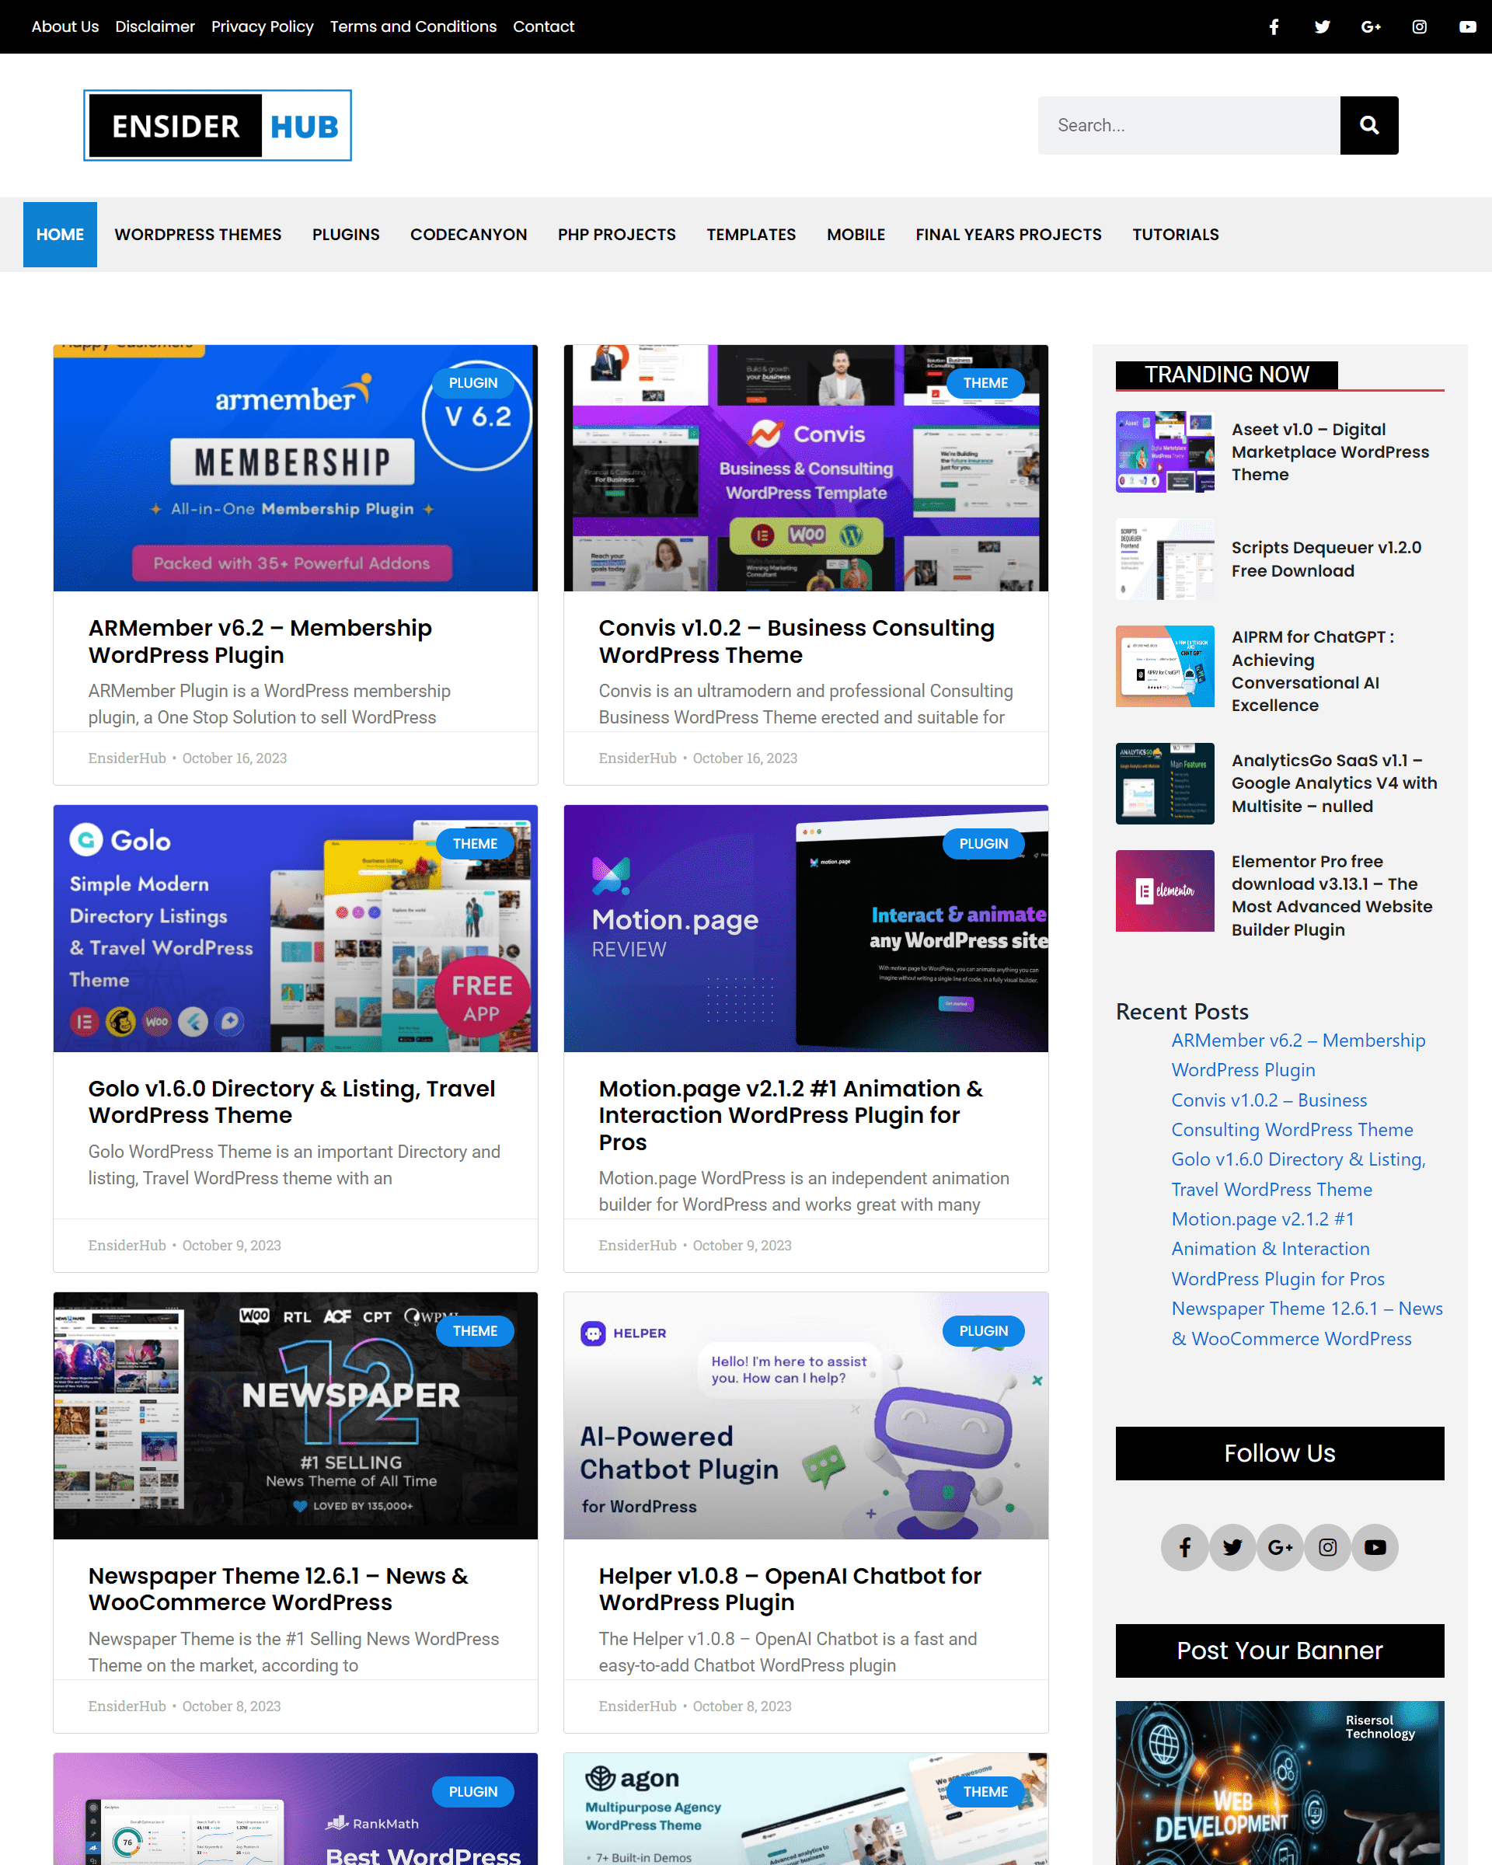Open Twitter icon in top bar
Viewport: 1492px width, 1865px height.
point(1323,27)
